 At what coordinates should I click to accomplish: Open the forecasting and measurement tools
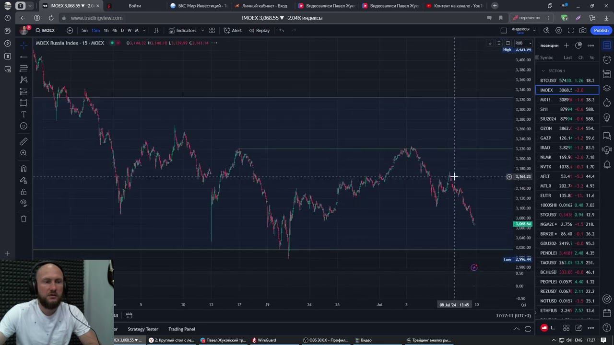pos(24,91)
